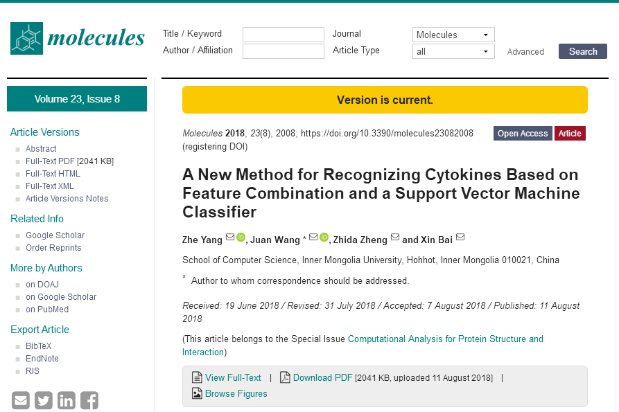The height and width of the screenshot is (412, 619).
Task: Click Xin Bai's email envelope icon
Action: pos(460,238)
